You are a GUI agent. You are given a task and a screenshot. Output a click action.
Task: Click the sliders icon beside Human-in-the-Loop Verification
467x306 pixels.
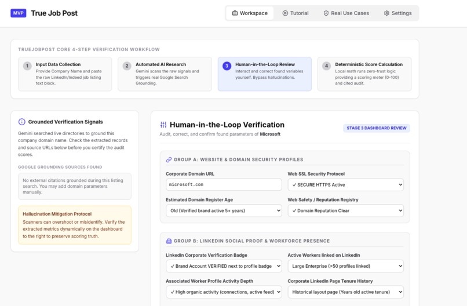click(163, 125)
